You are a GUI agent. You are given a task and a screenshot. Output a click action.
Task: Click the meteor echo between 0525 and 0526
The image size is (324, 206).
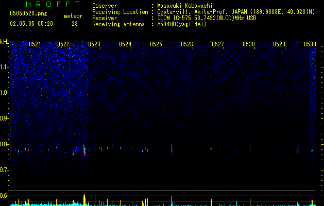[x=172, y=149]
